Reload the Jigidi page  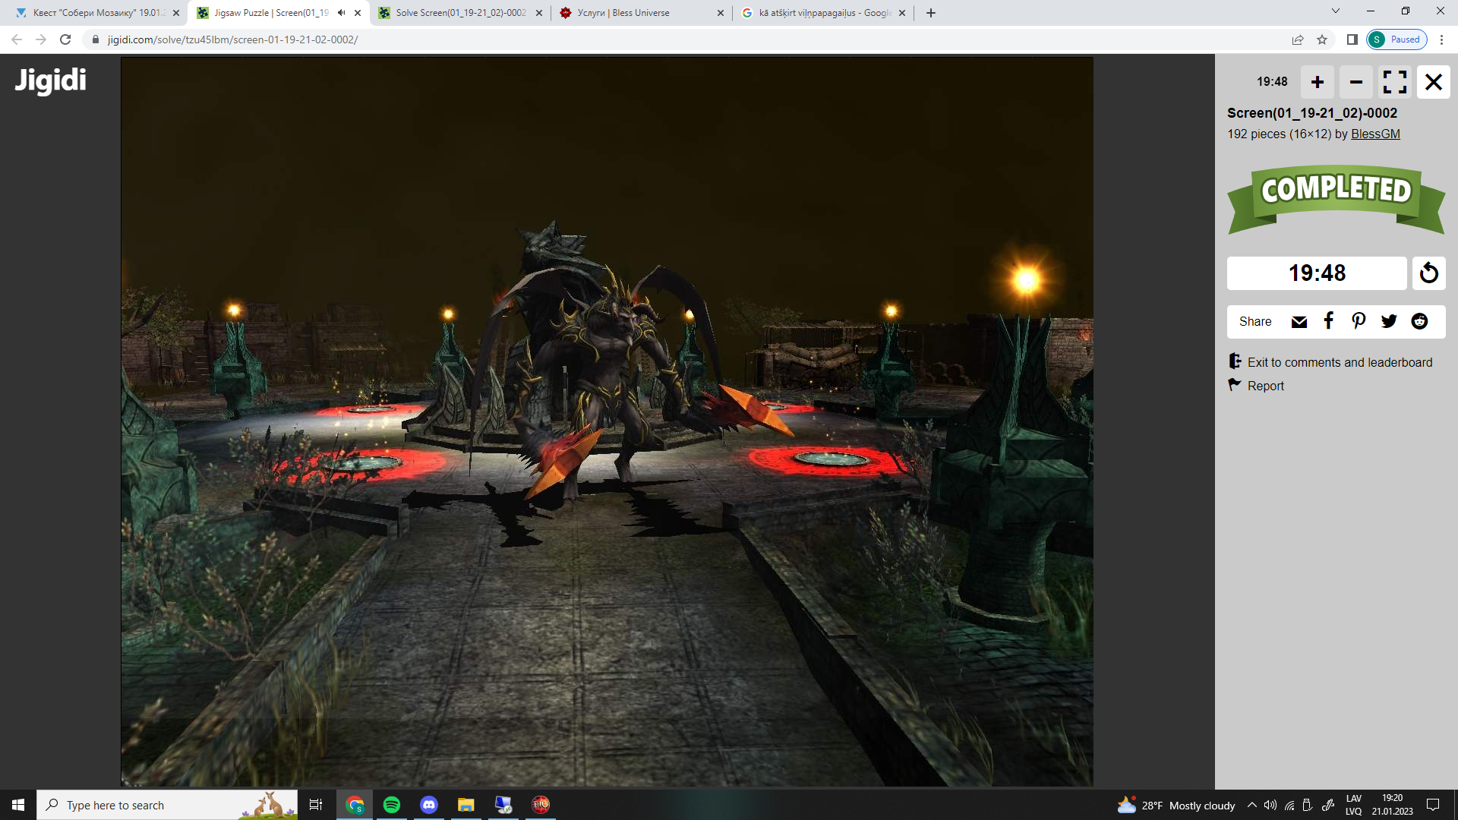tap(65, 39)
